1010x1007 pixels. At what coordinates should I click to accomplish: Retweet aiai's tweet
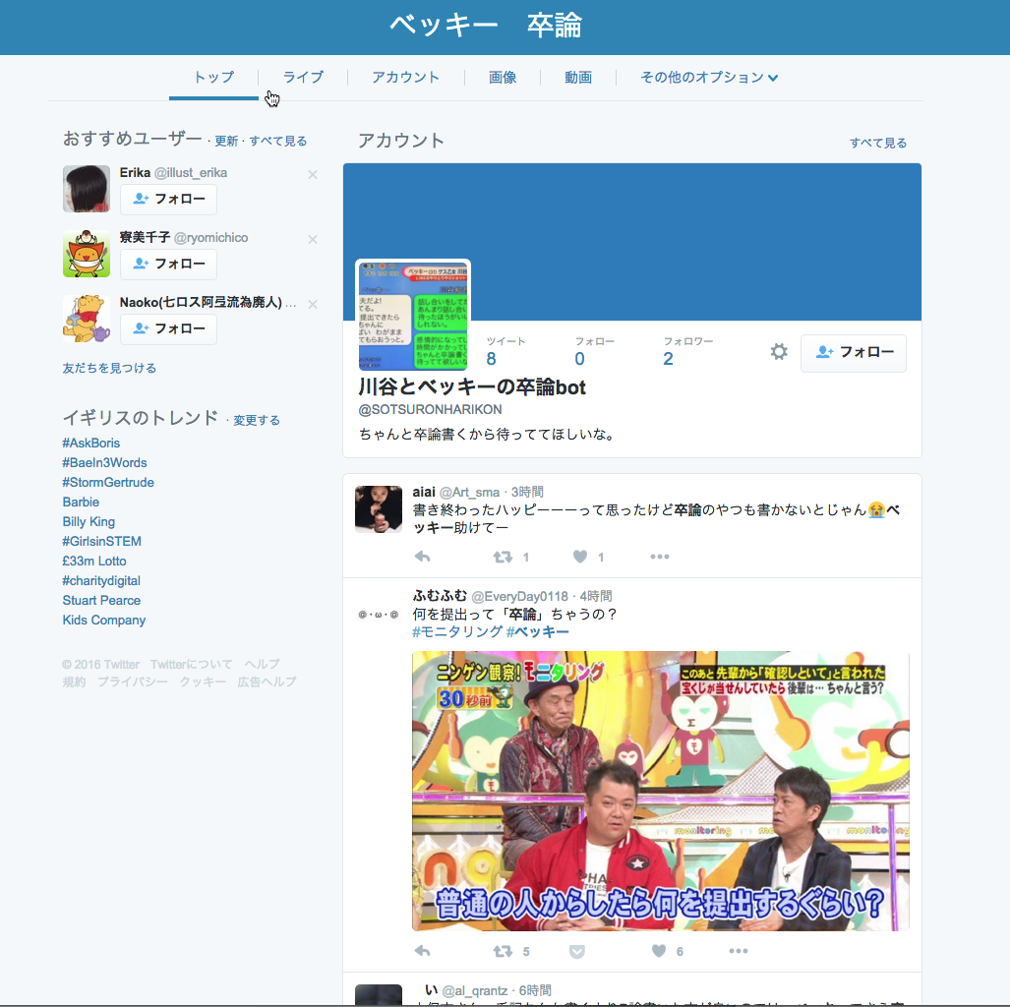[x=504, y=557]
